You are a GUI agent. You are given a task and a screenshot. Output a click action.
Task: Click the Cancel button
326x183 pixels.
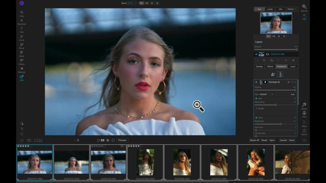click(283, 140)
